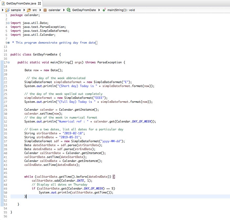Click the main method icon in breadcrumb

point(104,10)
